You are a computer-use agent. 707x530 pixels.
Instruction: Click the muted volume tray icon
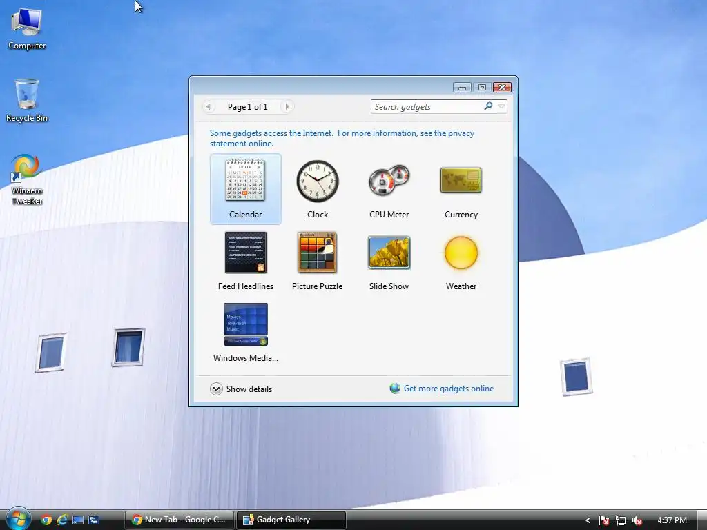pyautogui.click(x=637, y=520)
